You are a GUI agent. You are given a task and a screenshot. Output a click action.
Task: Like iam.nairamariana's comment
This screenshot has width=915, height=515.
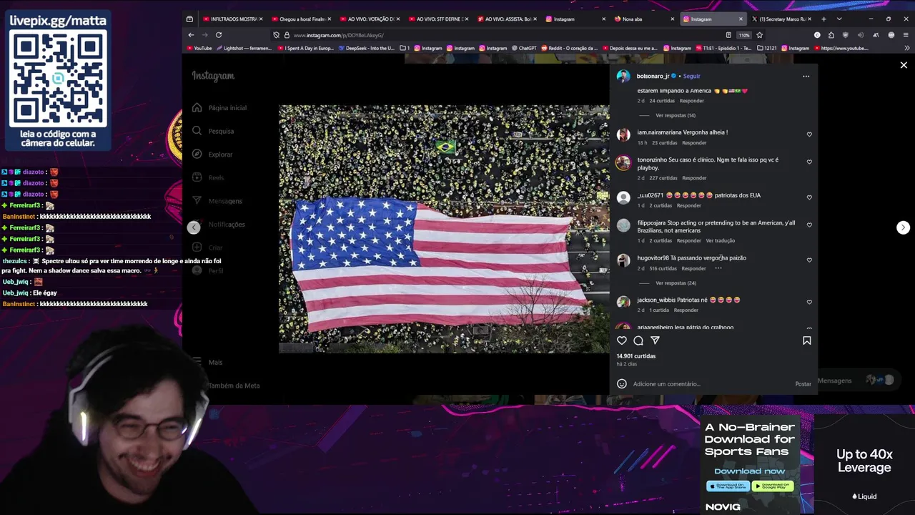(x=809, y=134)
